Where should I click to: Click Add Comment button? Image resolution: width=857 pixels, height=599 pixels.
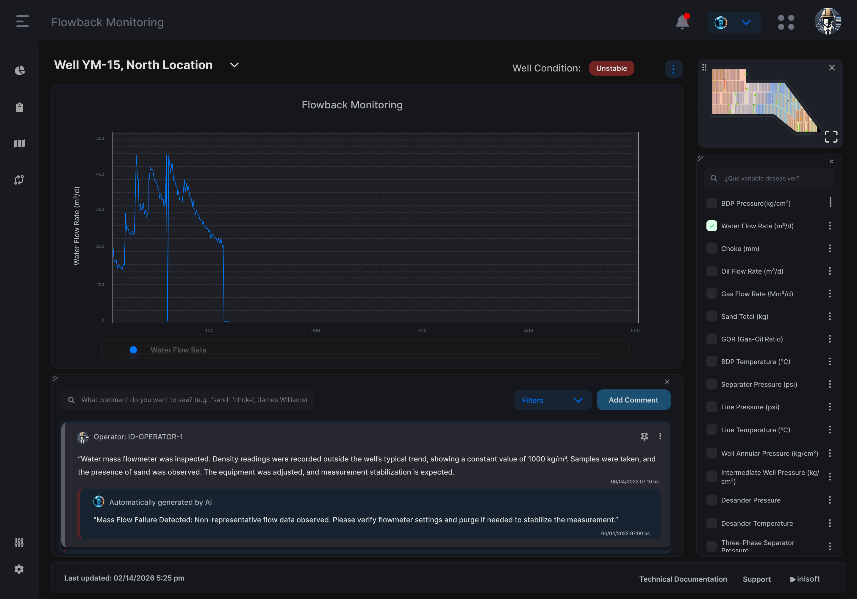634,400
